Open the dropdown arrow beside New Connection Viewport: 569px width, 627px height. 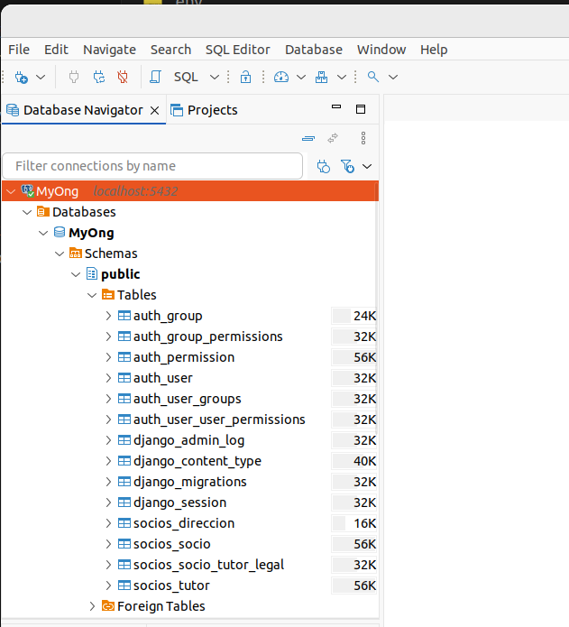coord(41,77)
